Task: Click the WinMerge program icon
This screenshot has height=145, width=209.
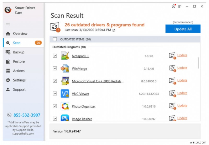Action: [x=65, y=68]
